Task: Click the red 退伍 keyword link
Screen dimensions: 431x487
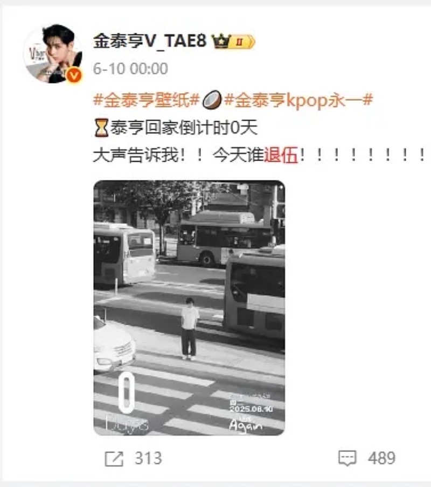Action: tap(281, 155)
